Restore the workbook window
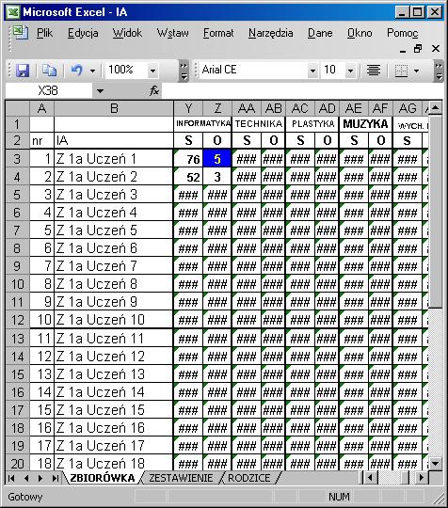 (x=418, y=49)
